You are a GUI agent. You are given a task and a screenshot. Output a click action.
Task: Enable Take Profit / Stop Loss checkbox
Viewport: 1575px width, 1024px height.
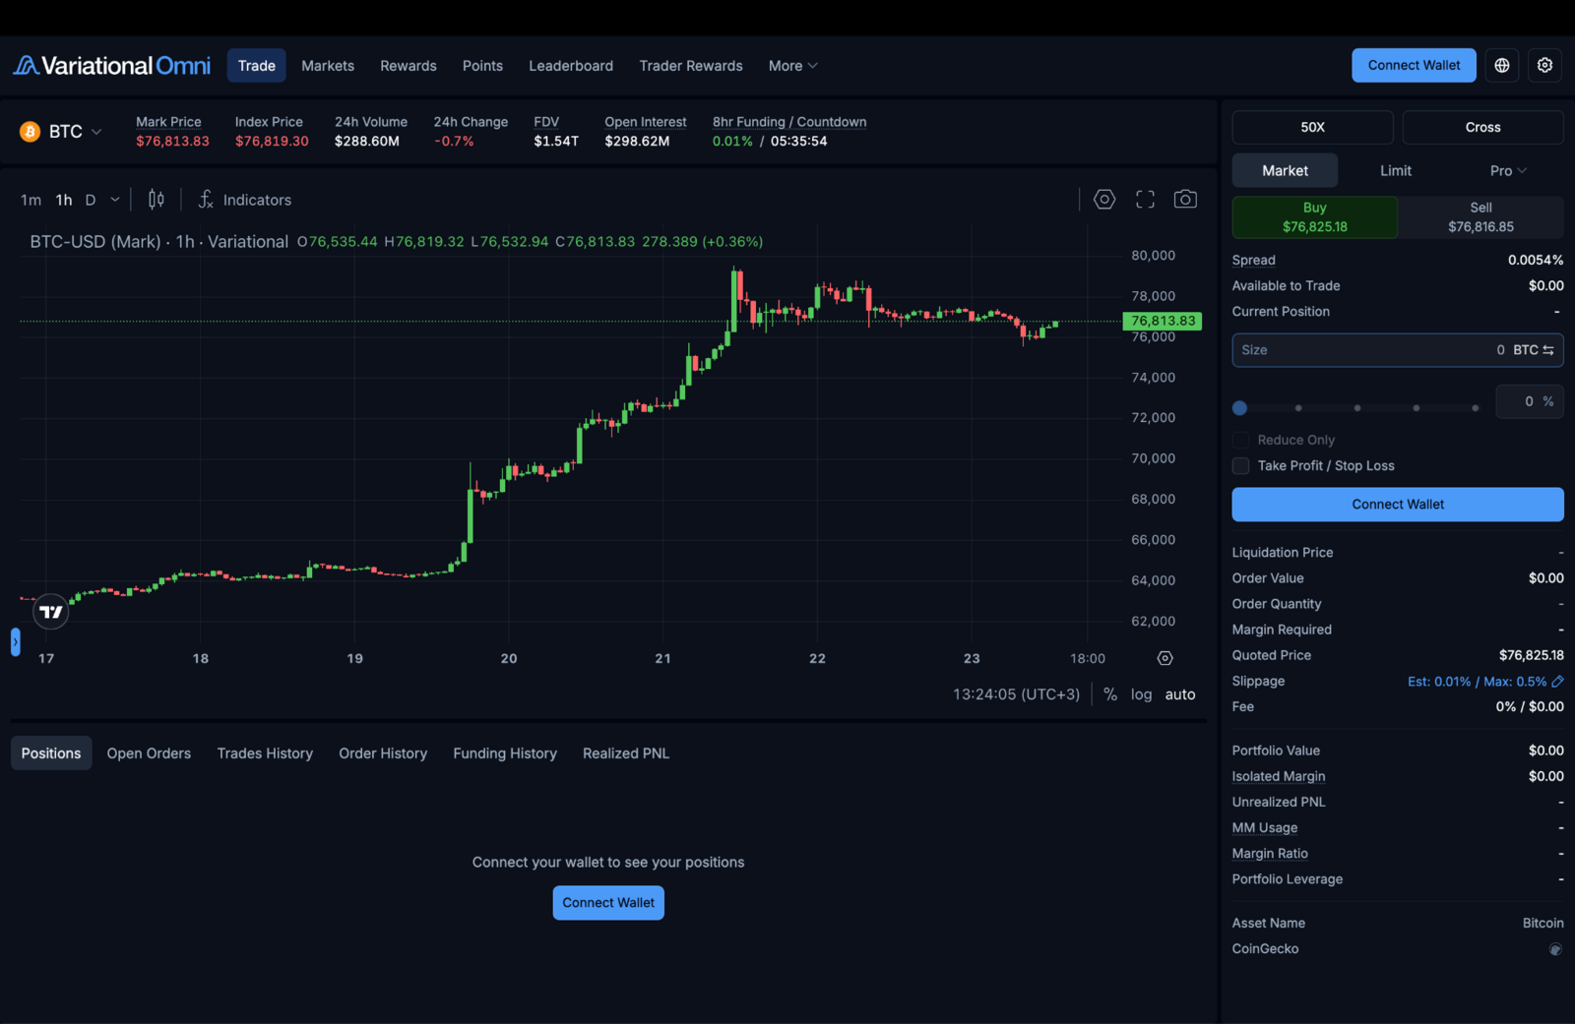pyautogui.click(x=1240, y=465)
